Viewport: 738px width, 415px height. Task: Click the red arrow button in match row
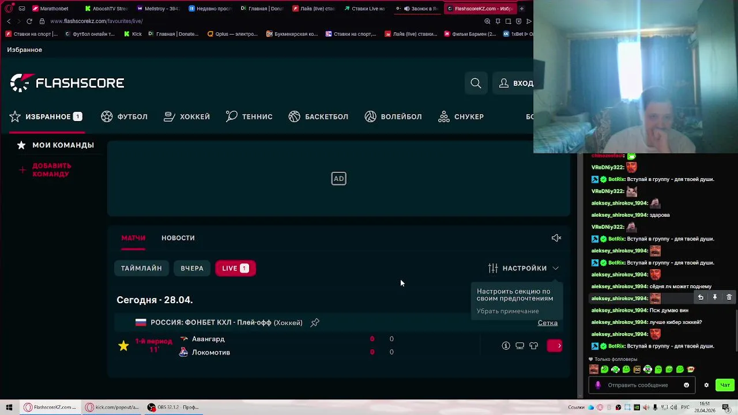[x=555, y=346]
